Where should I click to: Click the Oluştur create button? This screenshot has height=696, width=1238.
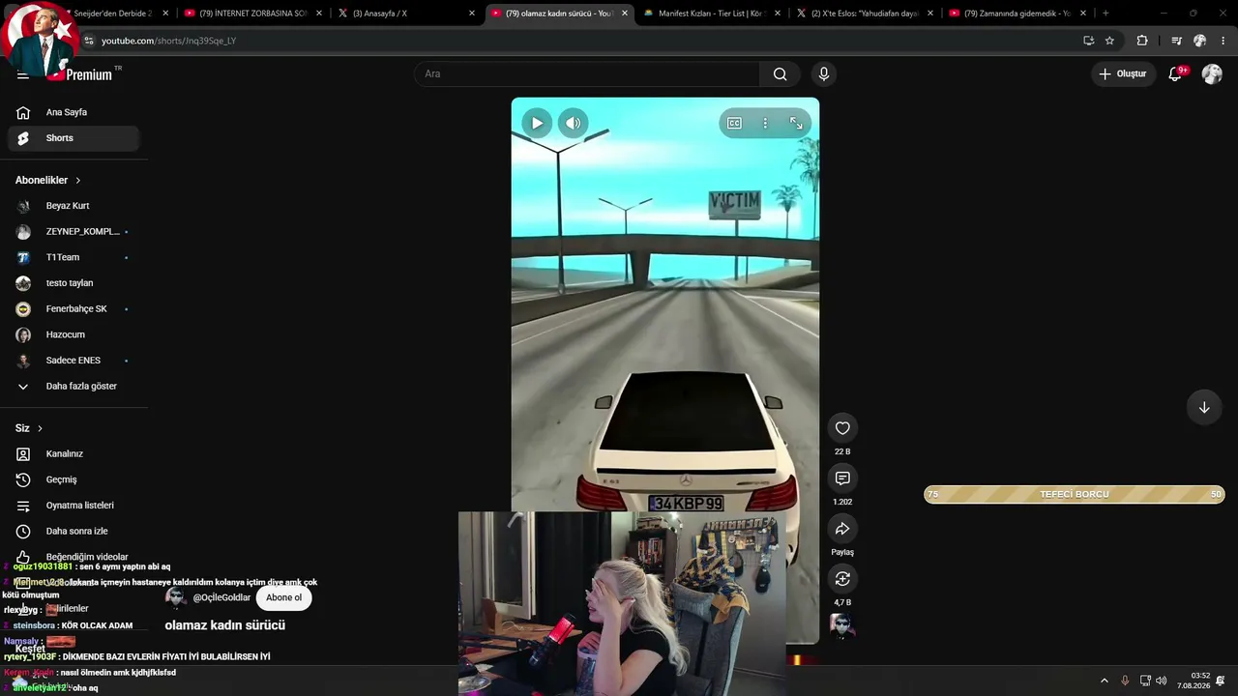1123,74
